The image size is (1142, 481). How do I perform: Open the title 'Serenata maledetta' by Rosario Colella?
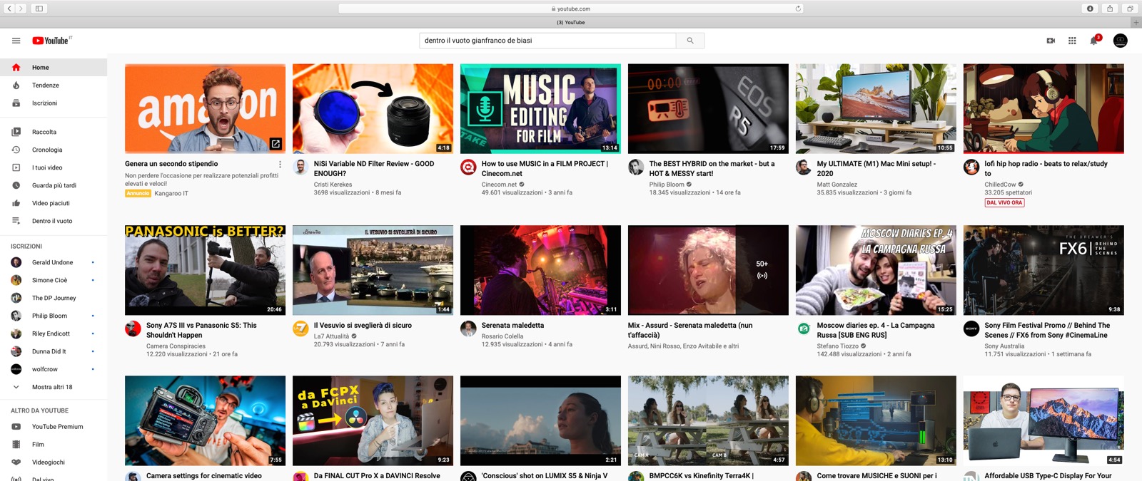click(512, 326)
